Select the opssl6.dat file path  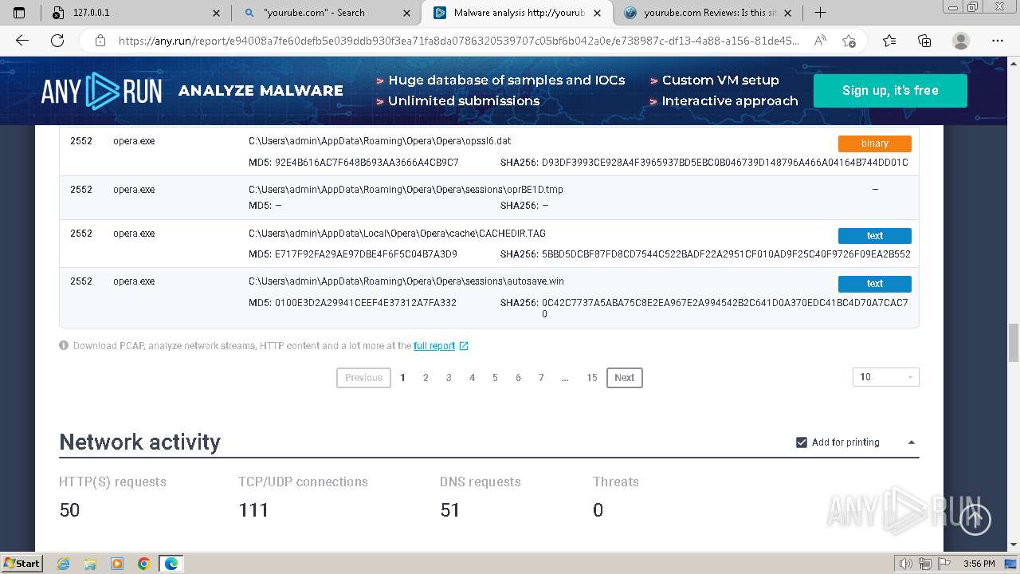pos(379,141)
